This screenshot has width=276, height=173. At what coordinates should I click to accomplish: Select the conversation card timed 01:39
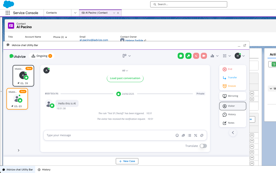pos(23,76)
